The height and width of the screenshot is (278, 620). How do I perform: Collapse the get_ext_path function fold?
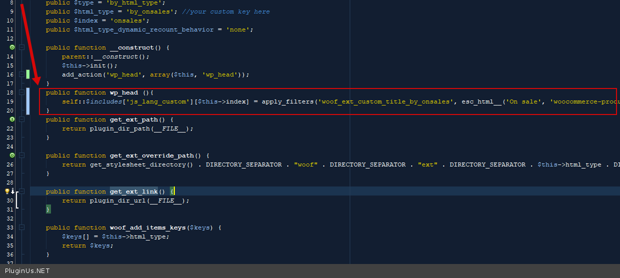tap(21, 119)
